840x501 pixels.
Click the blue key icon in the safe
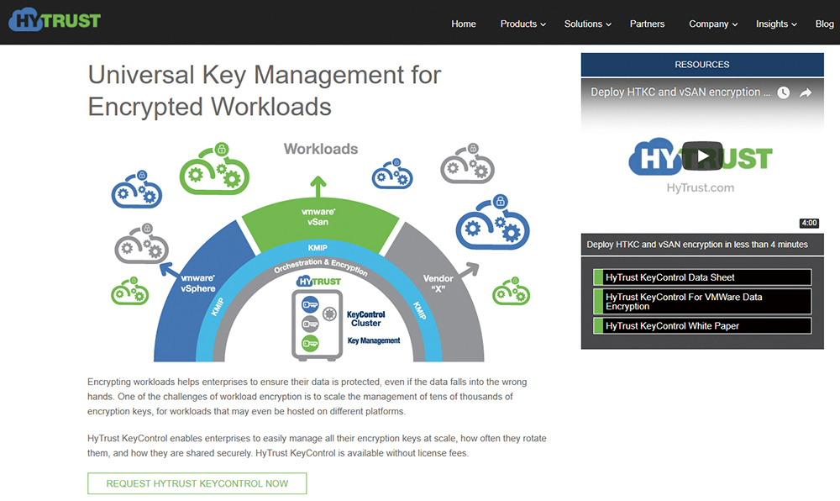coord(310,304)
